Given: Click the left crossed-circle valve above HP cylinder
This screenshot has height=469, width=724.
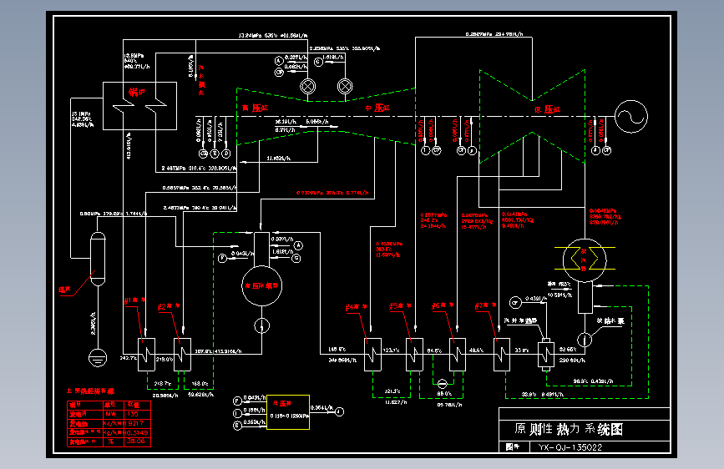Looking at the screenshot, I should [x=308, y=86].
